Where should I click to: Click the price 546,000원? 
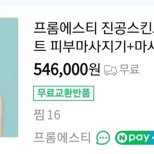(x=67, y=70)
